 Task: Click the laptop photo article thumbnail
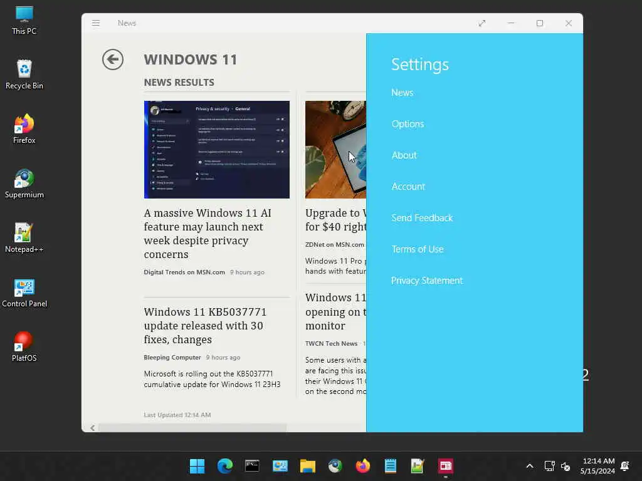pos(336,150)
